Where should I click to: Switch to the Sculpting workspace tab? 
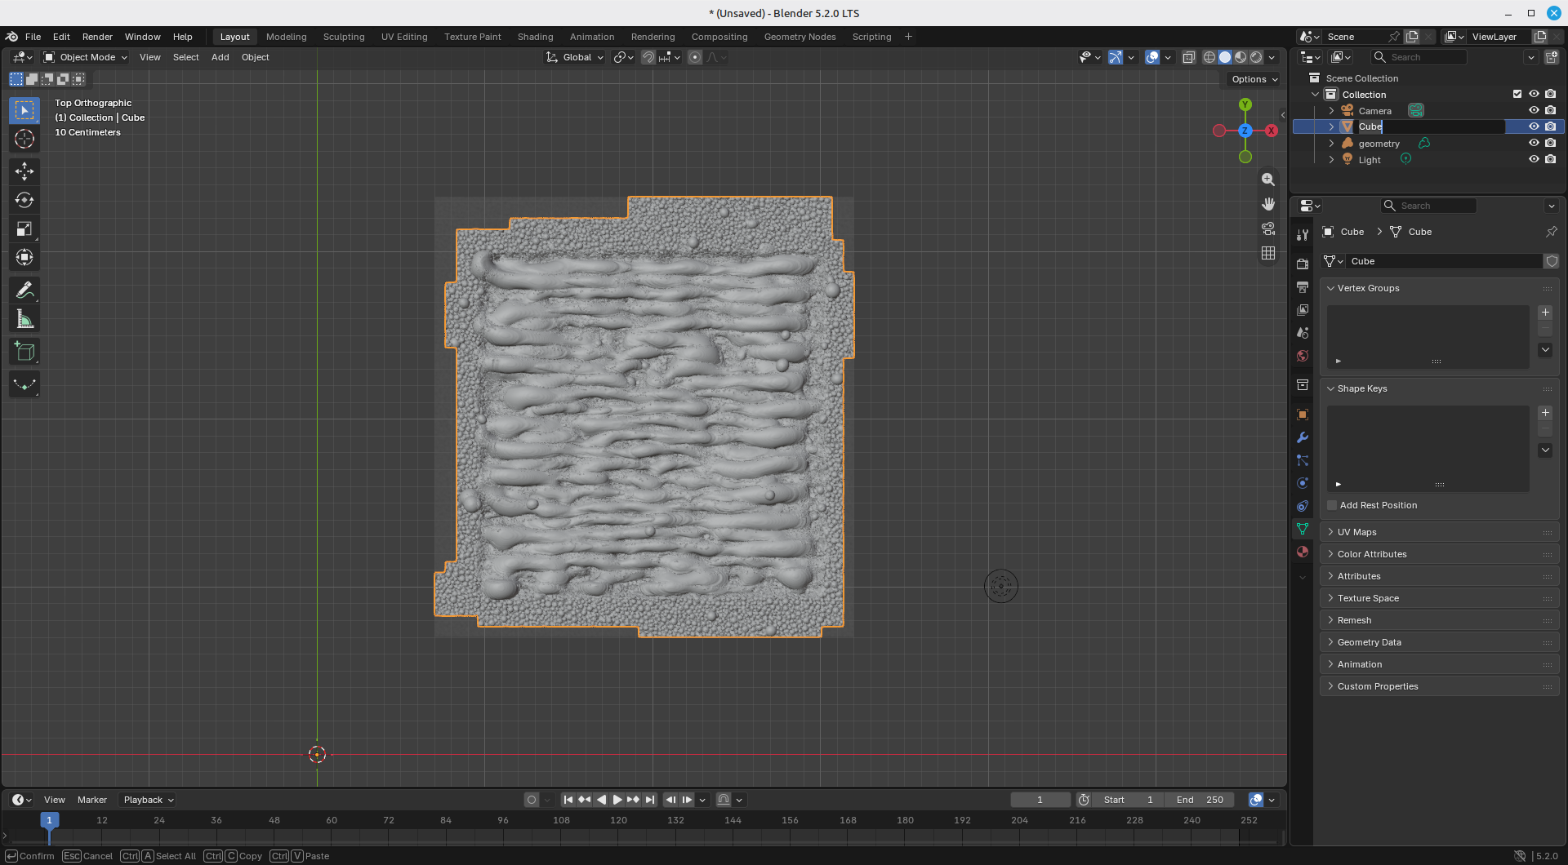pyautogui.click(x=344, y=37)
